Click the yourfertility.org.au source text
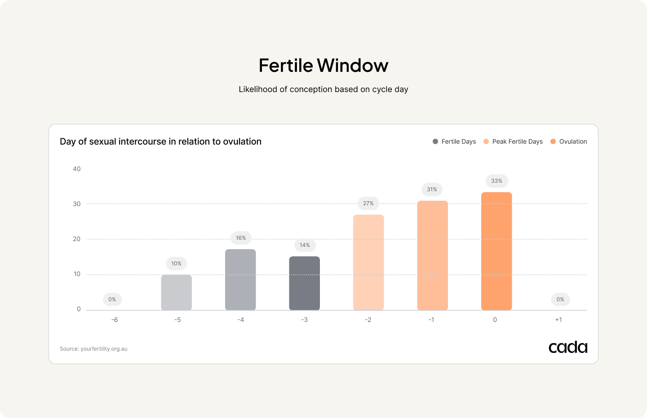Image resolution: width=647 pixels, height=418 pixels. pyautogui.click(x=104, y=349)
